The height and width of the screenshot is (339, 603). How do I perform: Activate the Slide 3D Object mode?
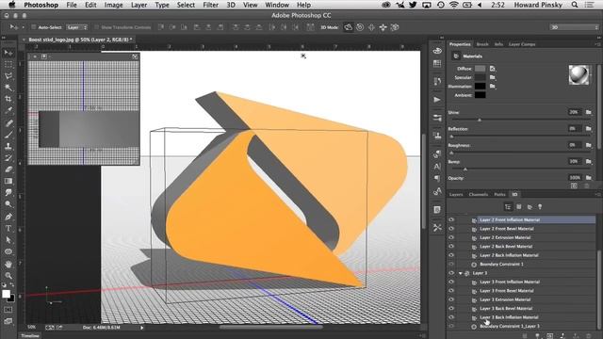coord(383,27)
